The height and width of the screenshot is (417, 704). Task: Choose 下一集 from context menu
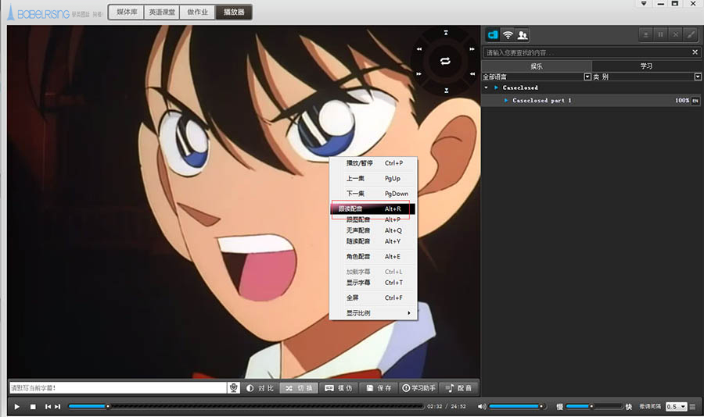click(x=374, y=194)
